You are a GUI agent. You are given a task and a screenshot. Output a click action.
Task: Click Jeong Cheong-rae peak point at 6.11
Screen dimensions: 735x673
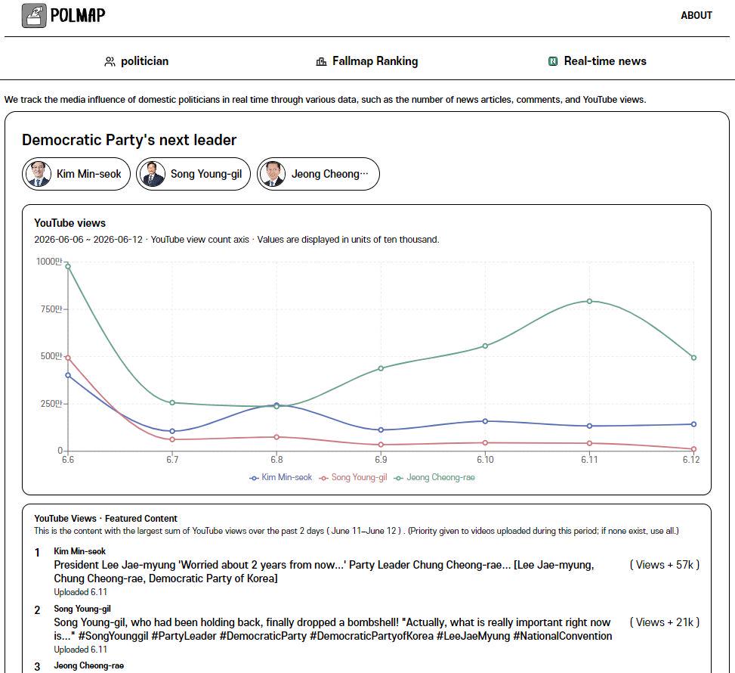point(590,301)
